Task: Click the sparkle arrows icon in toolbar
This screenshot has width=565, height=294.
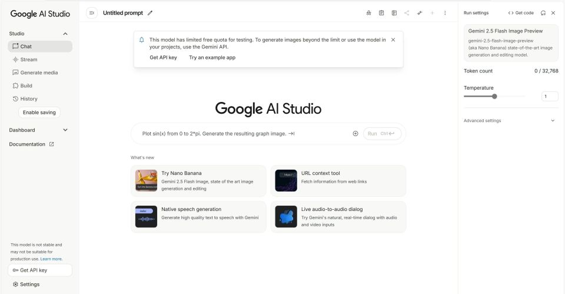Action: tap(420, 13)
